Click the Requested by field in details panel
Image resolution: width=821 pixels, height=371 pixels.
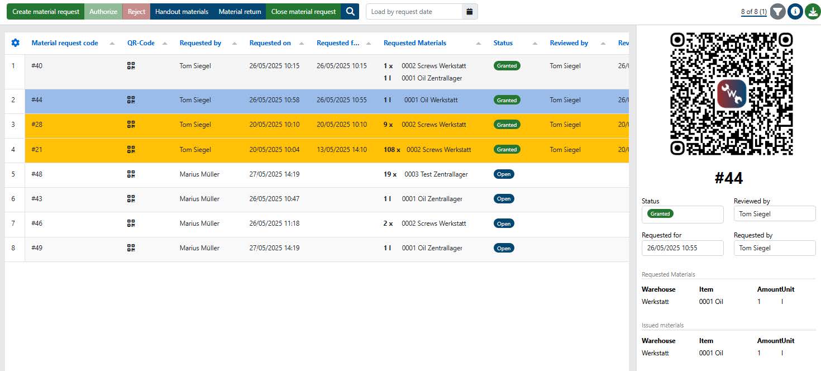tap(775, 248)
